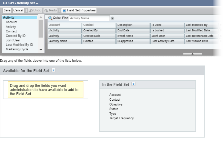Select Target Frequency in the field set list
Screen dimensions: 223x141
[121, 118]
